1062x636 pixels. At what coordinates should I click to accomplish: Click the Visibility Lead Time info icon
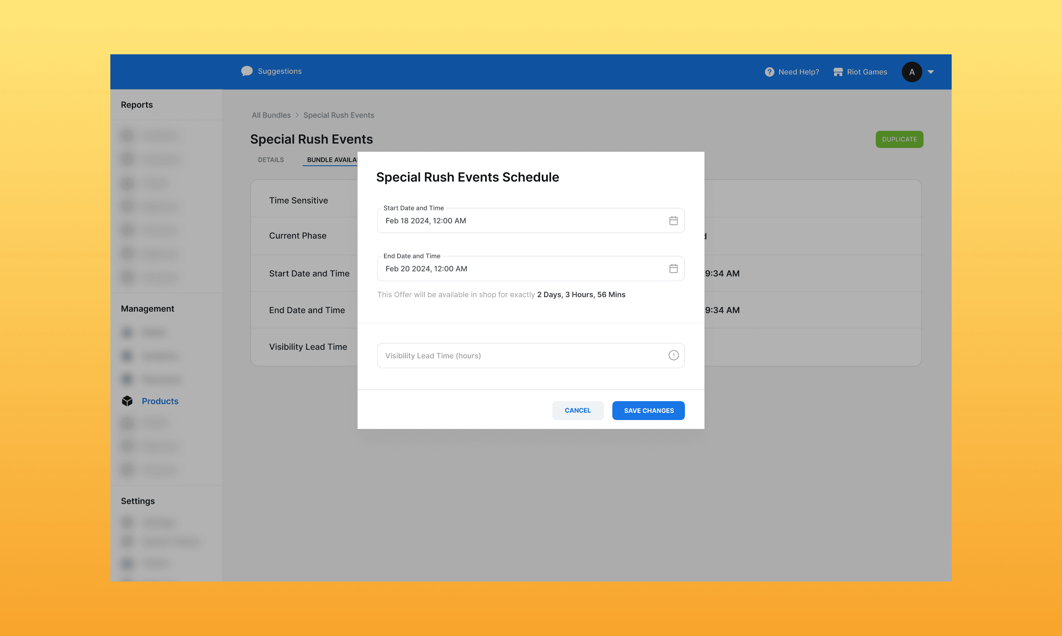click(673, 355)
